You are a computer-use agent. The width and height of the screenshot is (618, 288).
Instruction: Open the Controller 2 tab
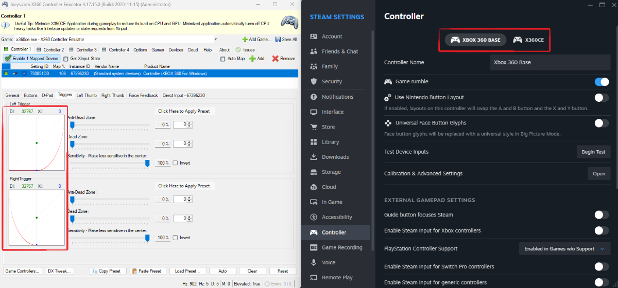50,50
